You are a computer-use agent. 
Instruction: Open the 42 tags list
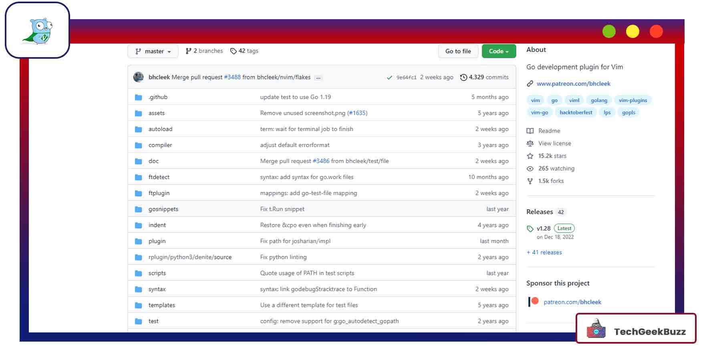pos(244,51)
